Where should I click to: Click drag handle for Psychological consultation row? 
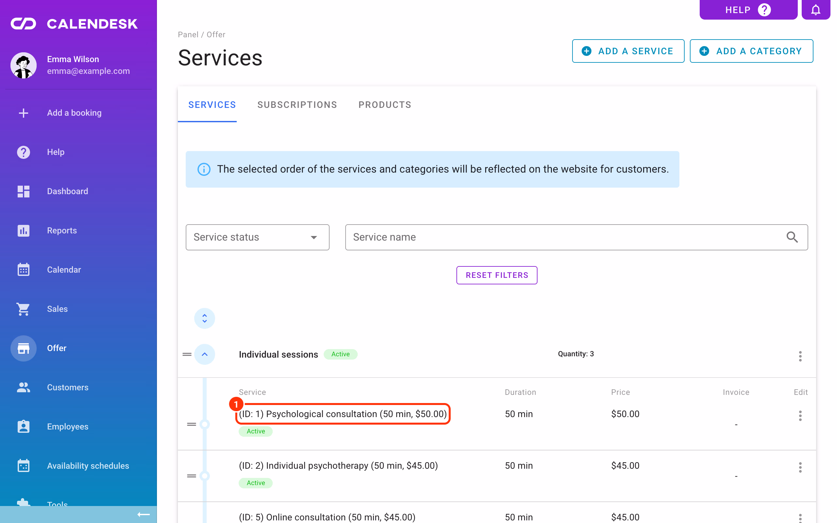191,424
